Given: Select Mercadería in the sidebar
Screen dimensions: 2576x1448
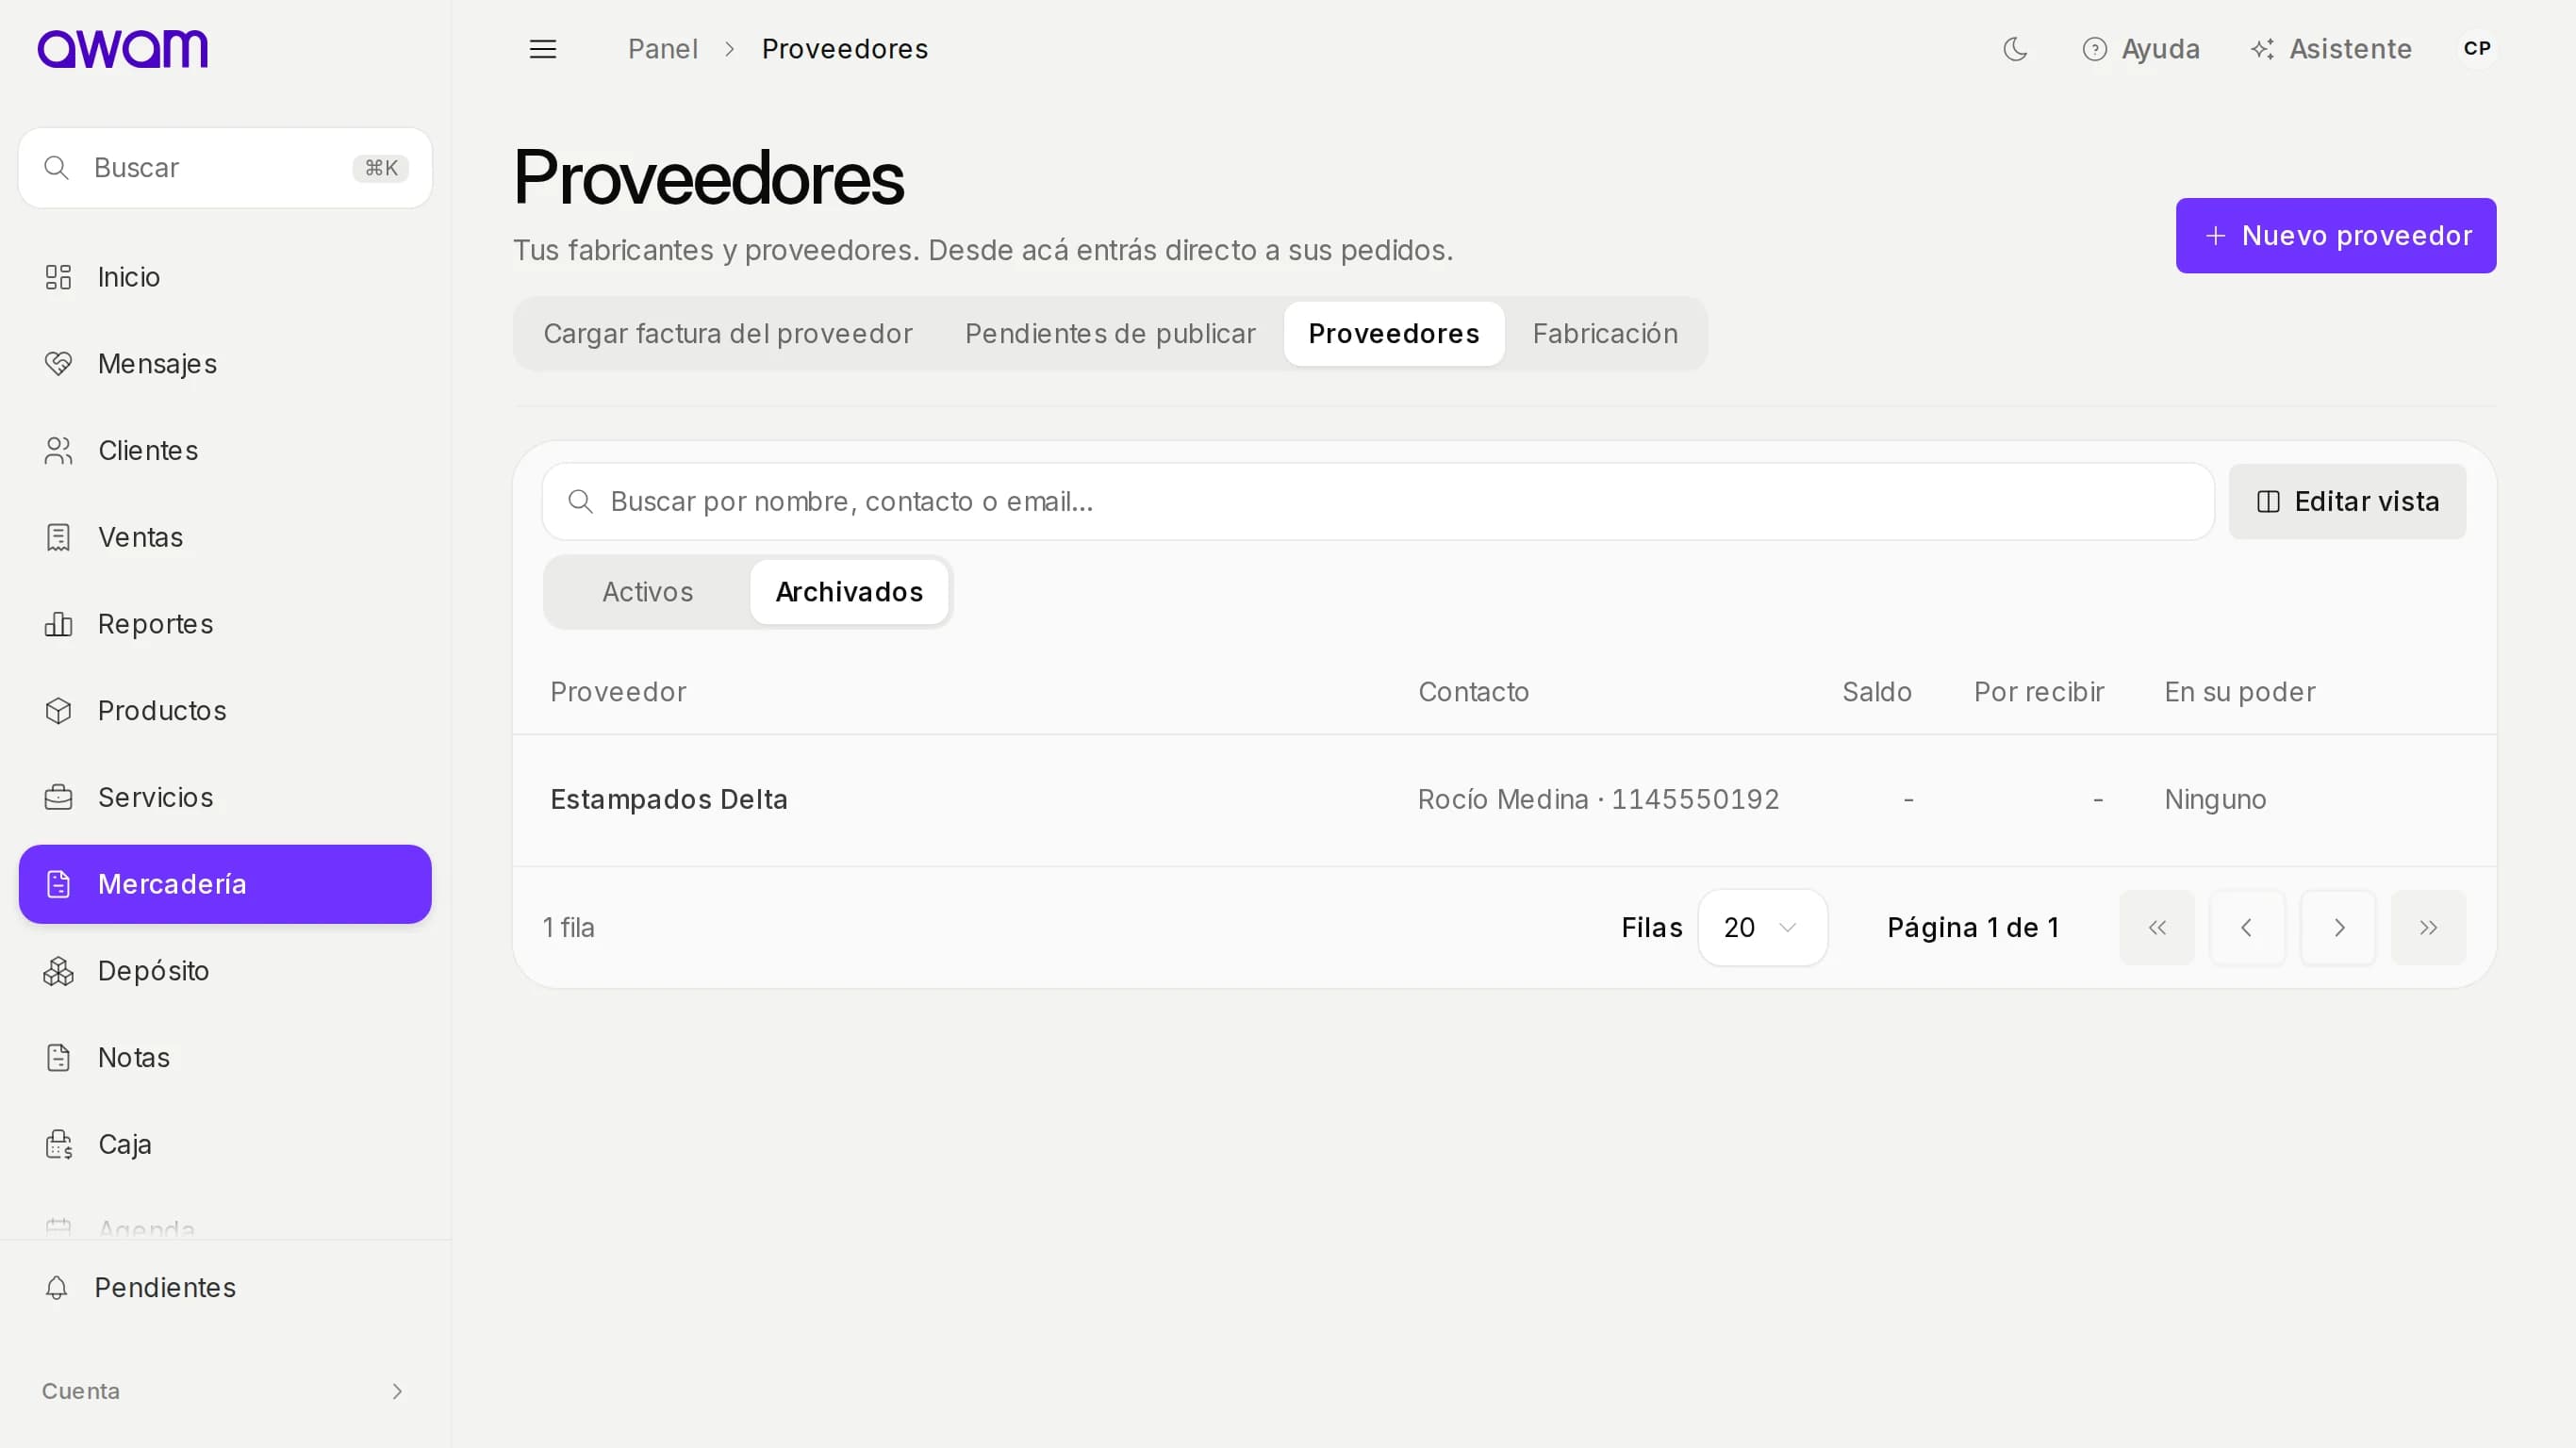Looking at the screenshot, I should click(225, 884).
